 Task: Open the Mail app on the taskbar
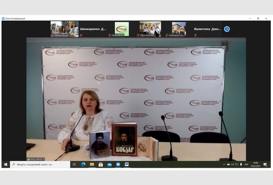(110, 164)
